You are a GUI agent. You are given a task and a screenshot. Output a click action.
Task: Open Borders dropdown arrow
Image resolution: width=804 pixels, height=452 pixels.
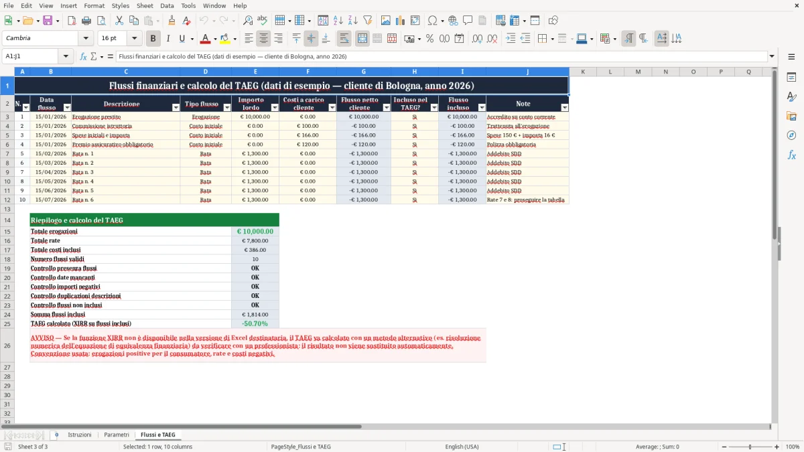pos(553,39)
